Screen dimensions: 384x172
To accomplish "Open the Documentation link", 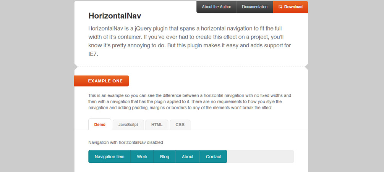I will point(255,7).
